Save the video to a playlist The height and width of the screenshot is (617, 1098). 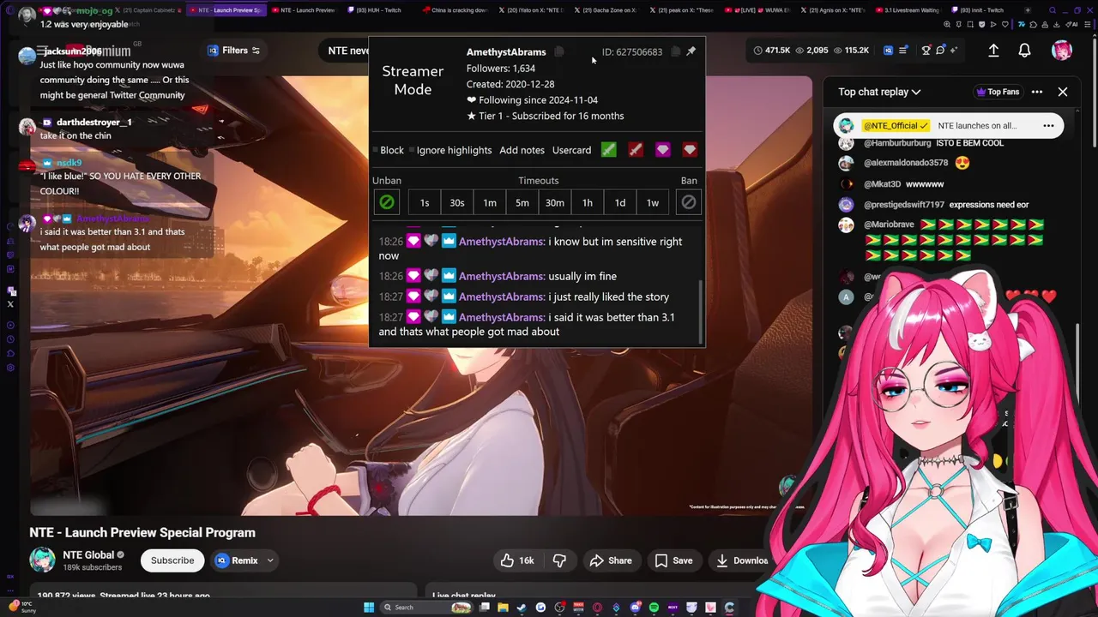coord(673,560)
